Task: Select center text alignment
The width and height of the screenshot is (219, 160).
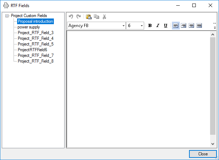Action: (x=183, y=26)
